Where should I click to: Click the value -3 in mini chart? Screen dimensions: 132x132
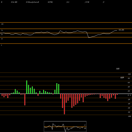pos(85,125)
